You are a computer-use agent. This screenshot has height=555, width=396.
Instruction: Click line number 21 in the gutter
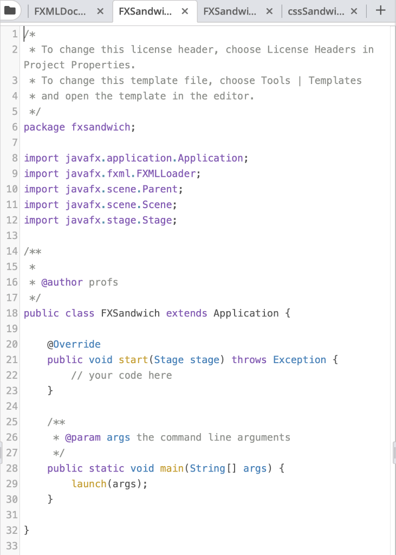pos(12,359)
